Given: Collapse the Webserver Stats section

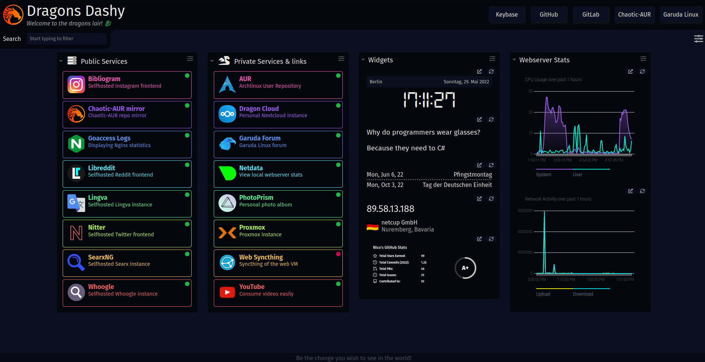Looking at the screenshot, I should click(x=514, y=60).
